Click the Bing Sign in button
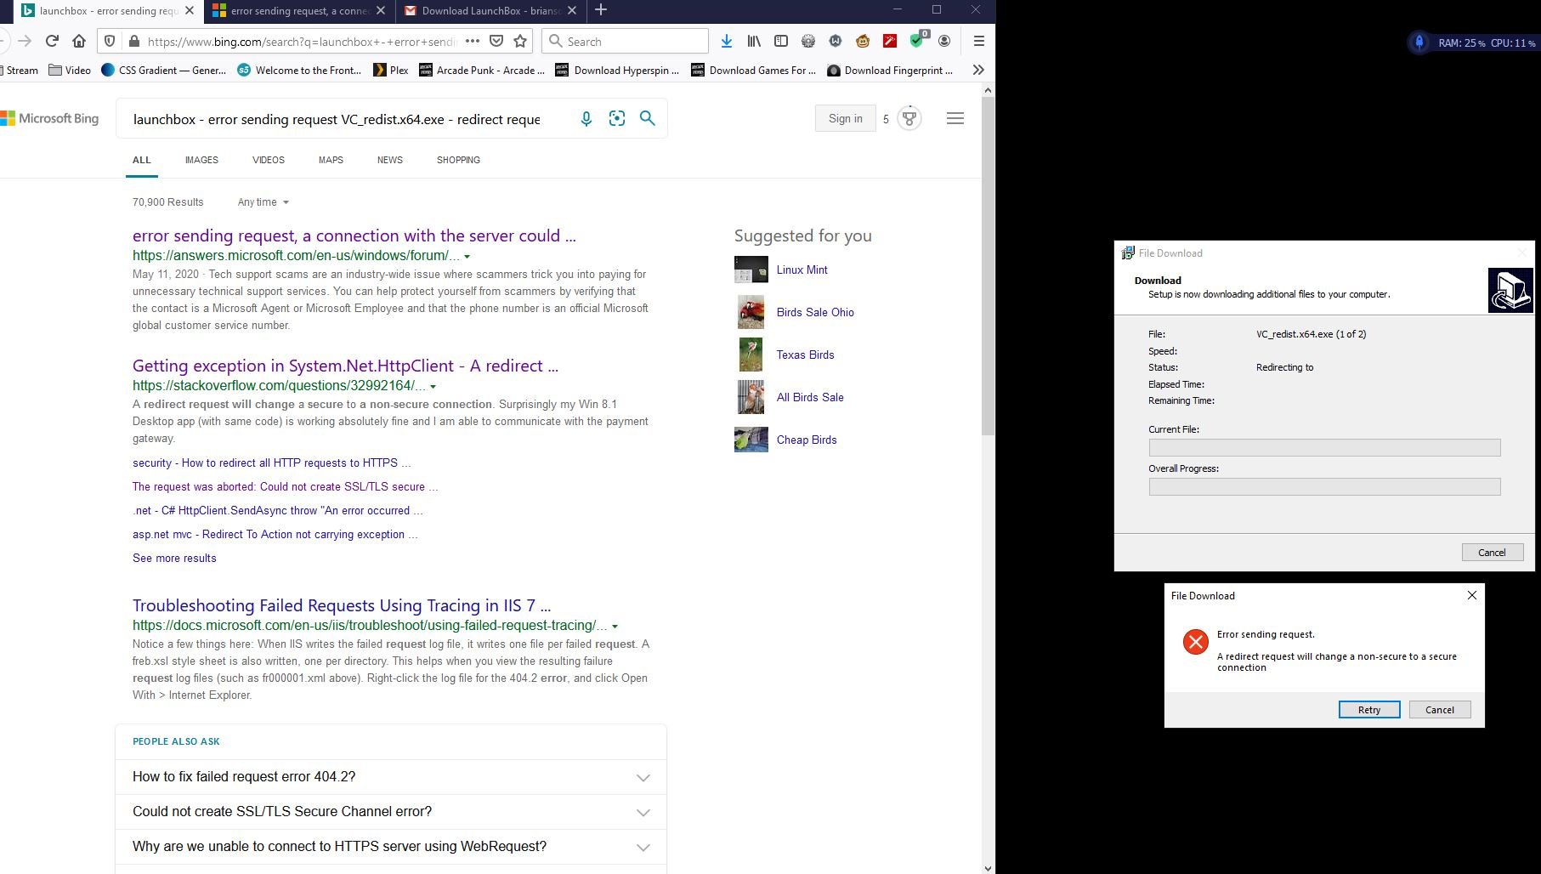 pyautogui.click(x=845, y=119)
